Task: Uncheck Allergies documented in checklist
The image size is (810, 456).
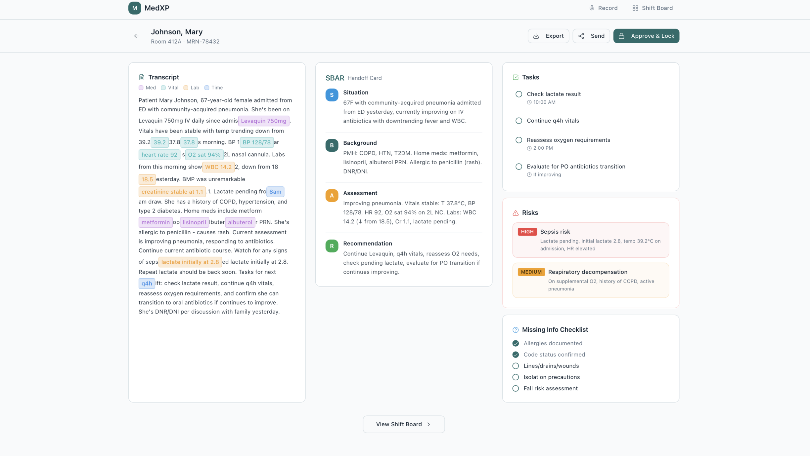Action: 516,343
